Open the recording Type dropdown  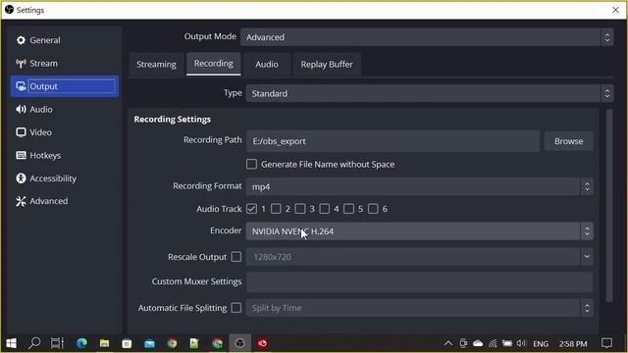tap(430, 93)
